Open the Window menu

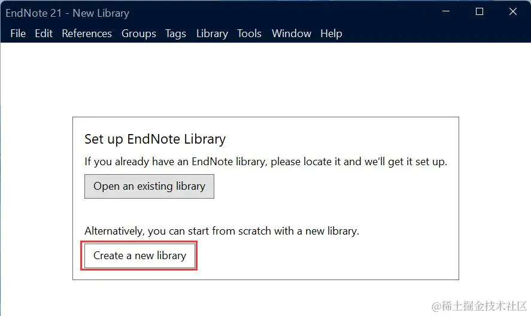(x=291, y=34)
